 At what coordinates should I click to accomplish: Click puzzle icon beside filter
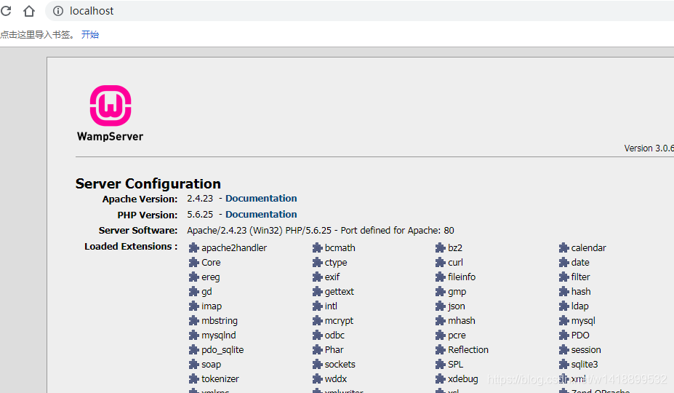[x=563, y=277]
